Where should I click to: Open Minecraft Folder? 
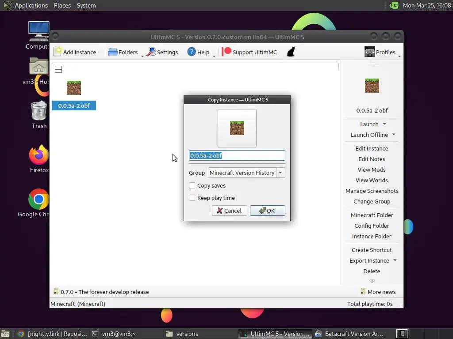coord(372,215)
